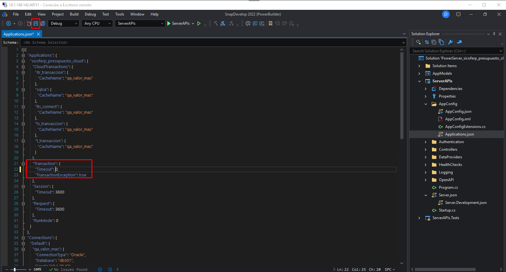The width and height of the screenshot is (506, 272).
Task: Collapse the "Transaction" code block at line 21
Action: pyautogui.click(x=23, y=164)
